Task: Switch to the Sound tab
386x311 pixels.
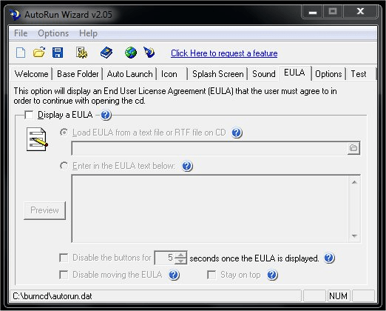Action: (264, 74)
